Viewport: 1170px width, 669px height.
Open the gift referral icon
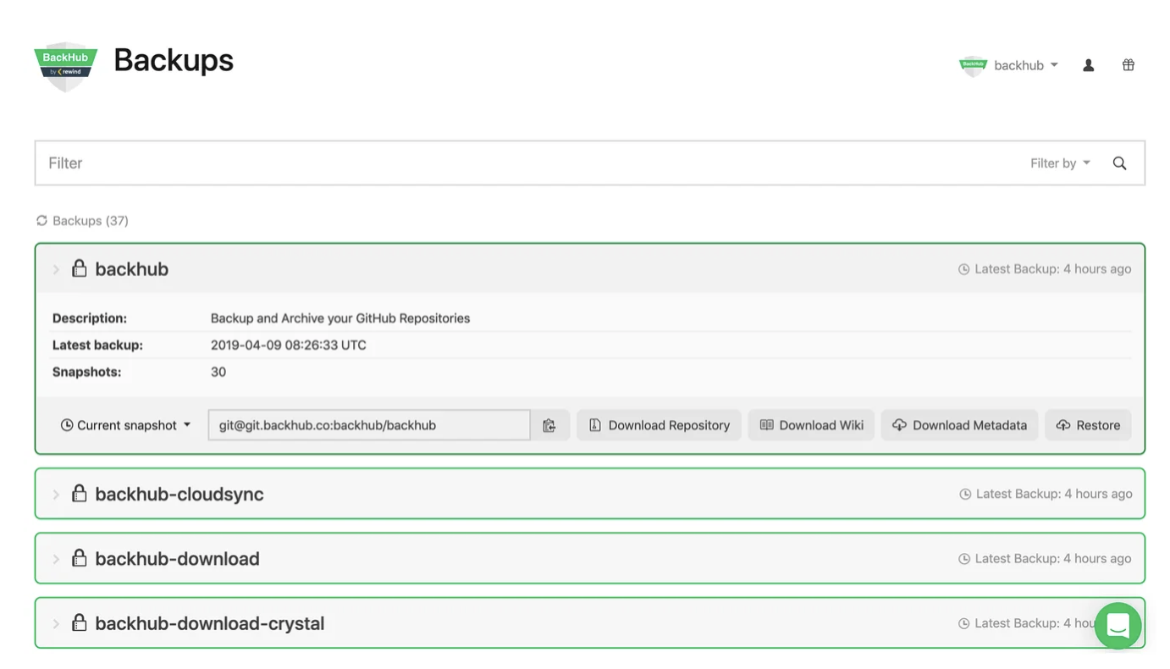pyautogui.click(x=1128, y=64)
